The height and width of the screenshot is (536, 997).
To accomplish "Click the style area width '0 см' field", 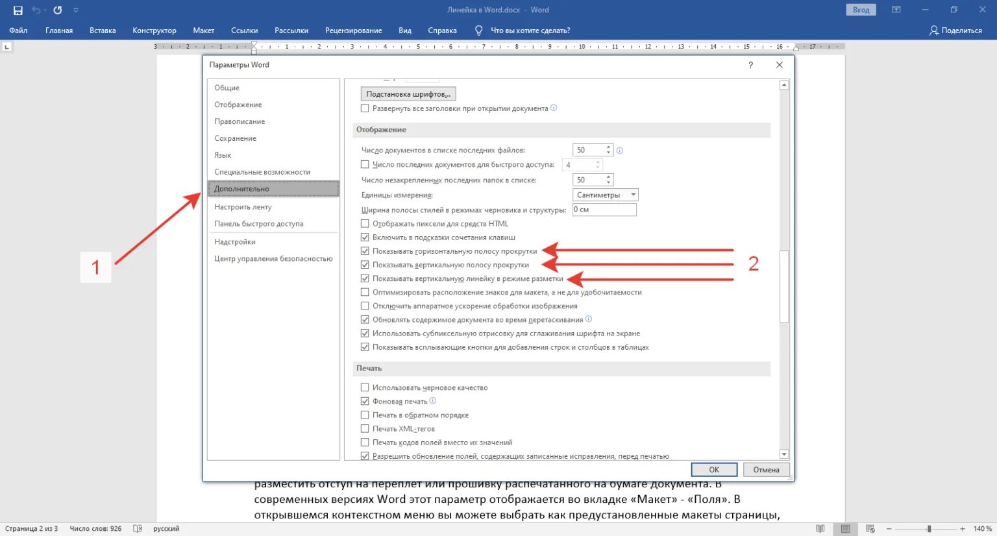I will pos(604,210).
